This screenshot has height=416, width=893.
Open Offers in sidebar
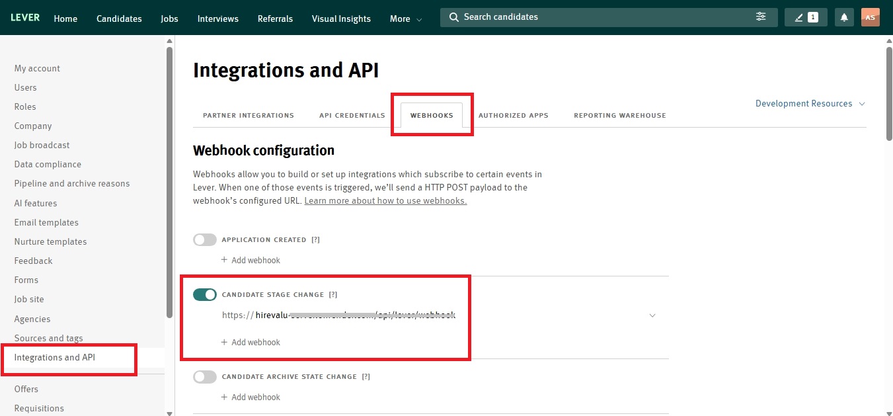pos(26,389)
